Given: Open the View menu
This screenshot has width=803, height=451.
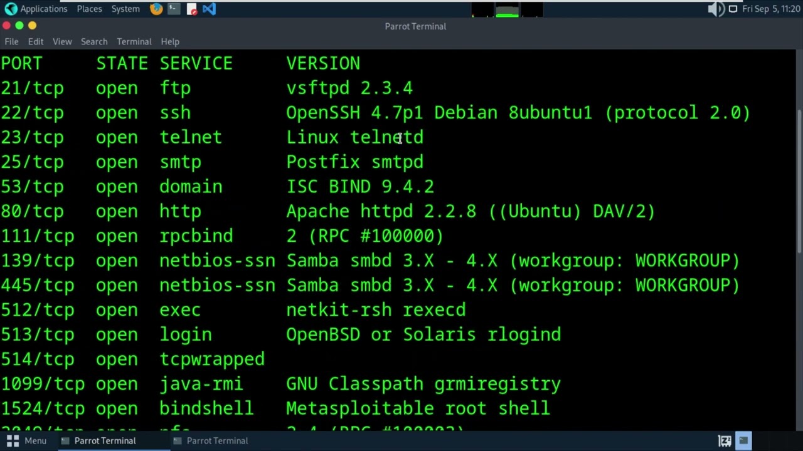Looking at the screenshot, I should pyautogui.click(x=62, y=41).
